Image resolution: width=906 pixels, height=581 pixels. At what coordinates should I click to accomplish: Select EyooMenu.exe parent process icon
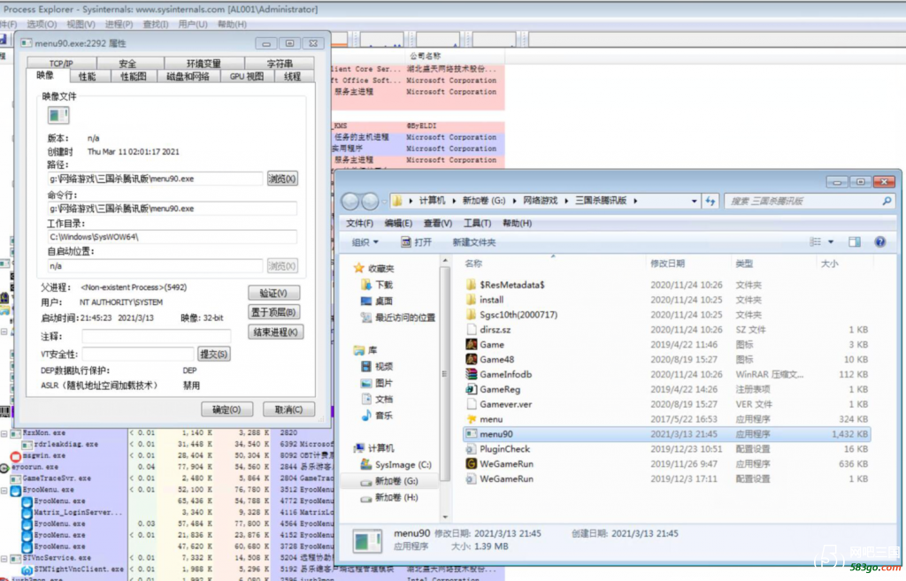point(16,490)
